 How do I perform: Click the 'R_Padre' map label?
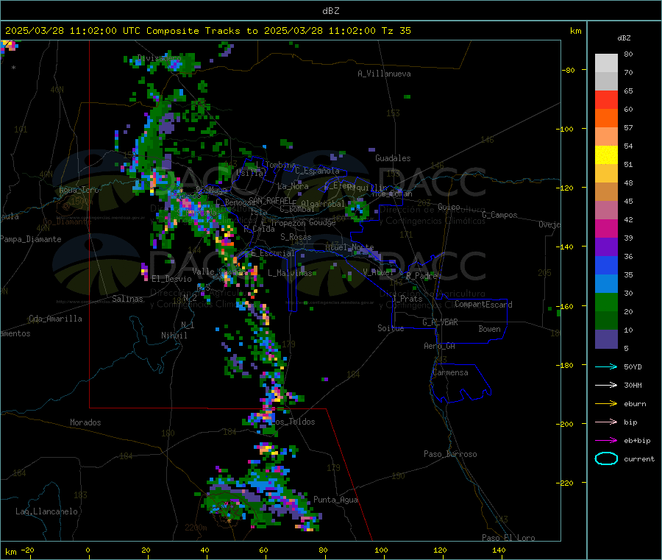pos(421,276)
